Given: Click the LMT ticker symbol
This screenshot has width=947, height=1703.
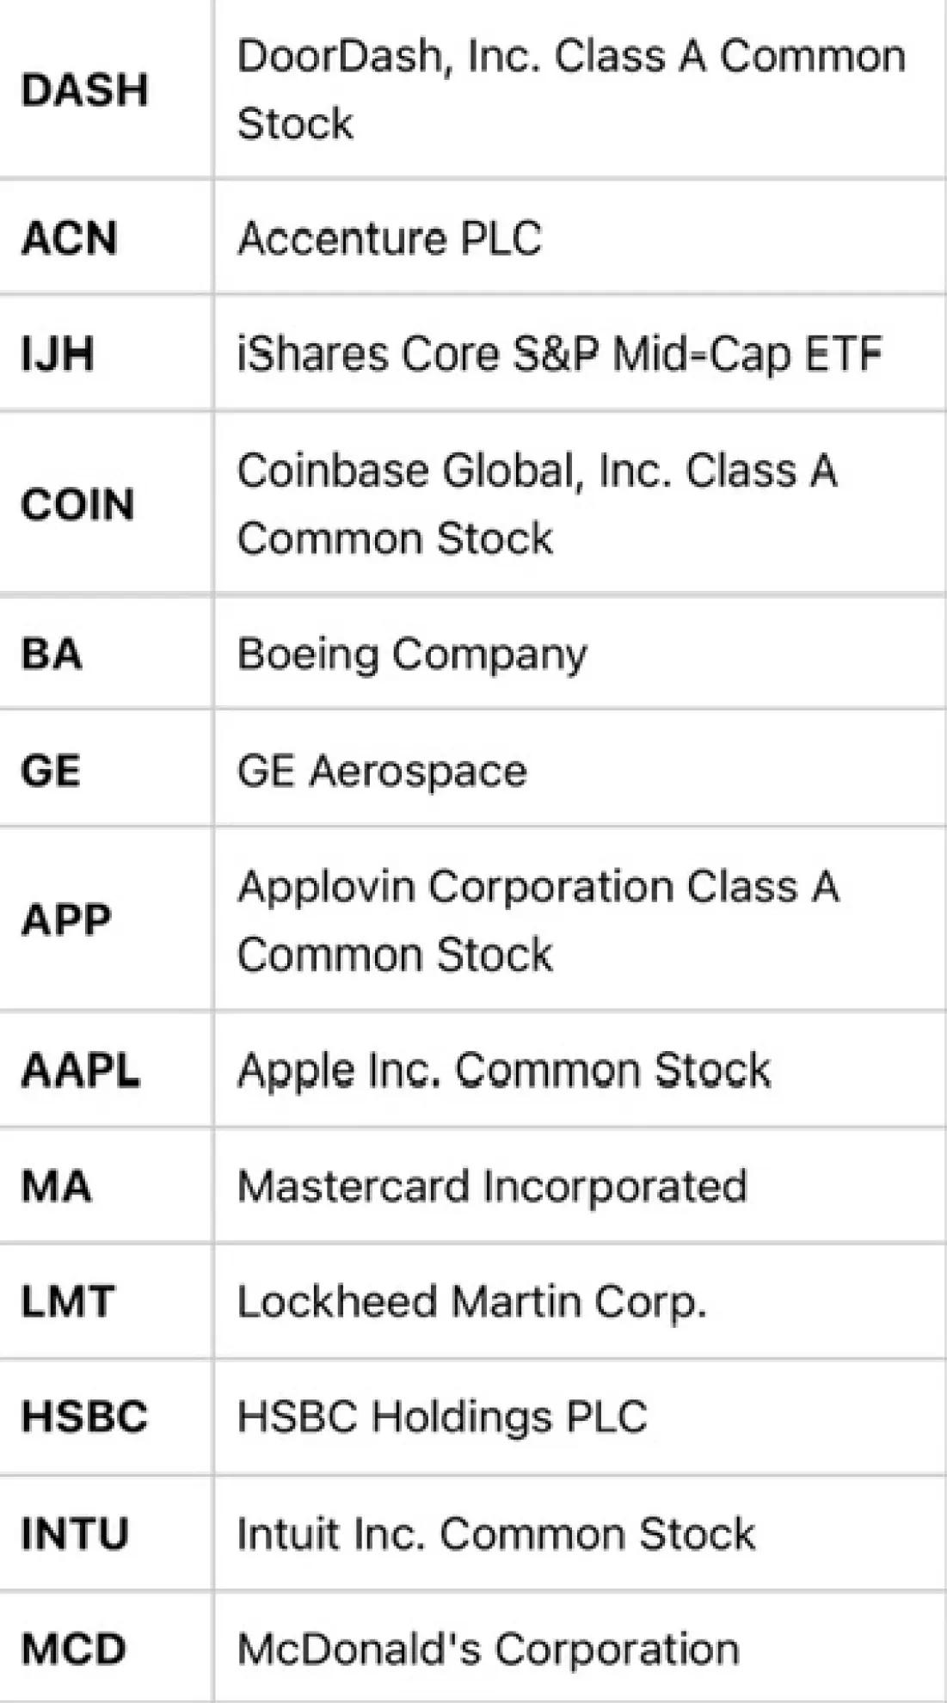Looking at the screenshot, I should [67, 1302].
